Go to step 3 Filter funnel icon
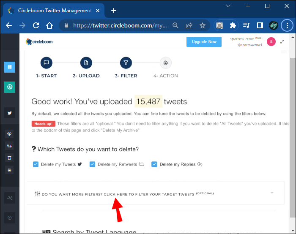The width and height of the screenshot is (296, 234). coord(126,63)
